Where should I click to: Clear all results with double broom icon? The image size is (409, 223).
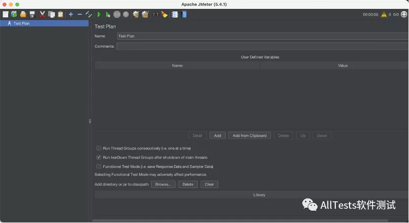pyautogui.click(x=146, y=14)
